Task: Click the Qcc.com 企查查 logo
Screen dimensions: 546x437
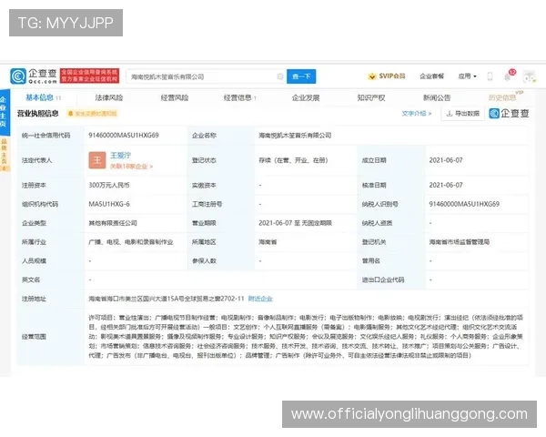Action: pyautogui.click(x=34, y=76)
